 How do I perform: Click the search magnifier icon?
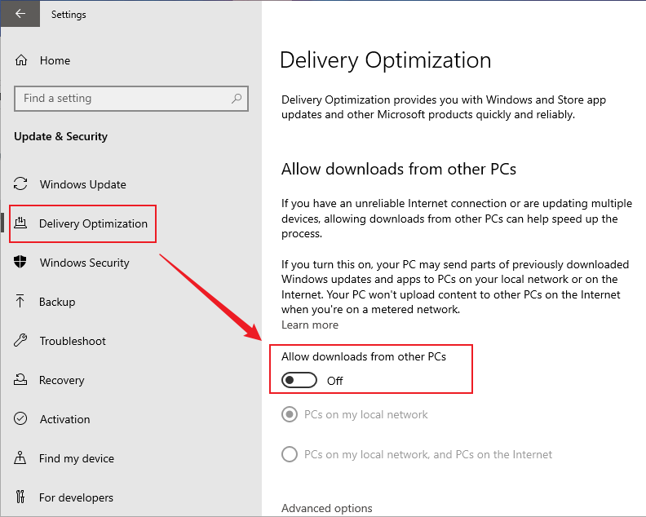point(237,99)
